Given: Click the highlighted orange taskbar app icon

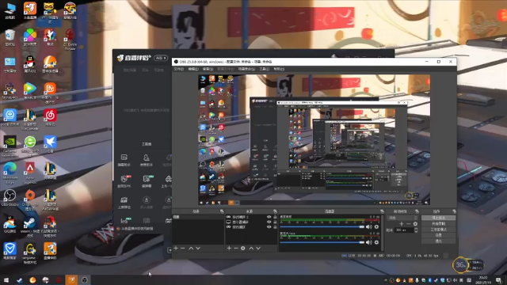Looking at the screenshot, I should point(71,280).
